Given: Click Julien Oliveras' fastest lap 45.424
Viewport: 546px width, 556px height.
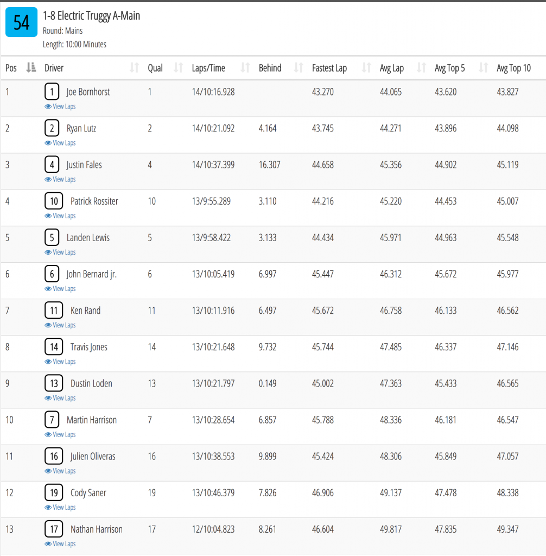Looking at the screenshot, I should [322, 456].
